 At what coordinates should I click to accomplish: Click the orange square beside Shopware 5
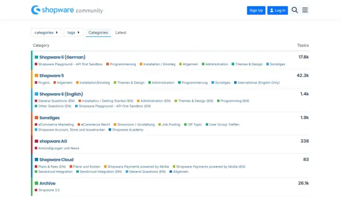coord(36,76)
